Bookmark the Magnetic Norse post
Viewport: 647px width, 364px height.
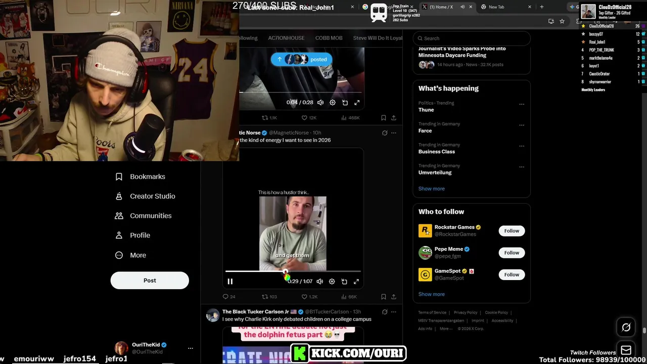pos(384,297)
